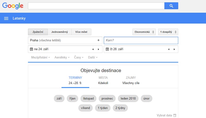This screenshot has height=118, width=206.
Task: Open the Ekonomická class dropdown
Action: 144,32
